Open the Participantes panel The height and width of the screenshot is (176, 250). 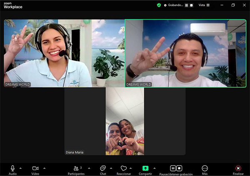tap(77, 168)
